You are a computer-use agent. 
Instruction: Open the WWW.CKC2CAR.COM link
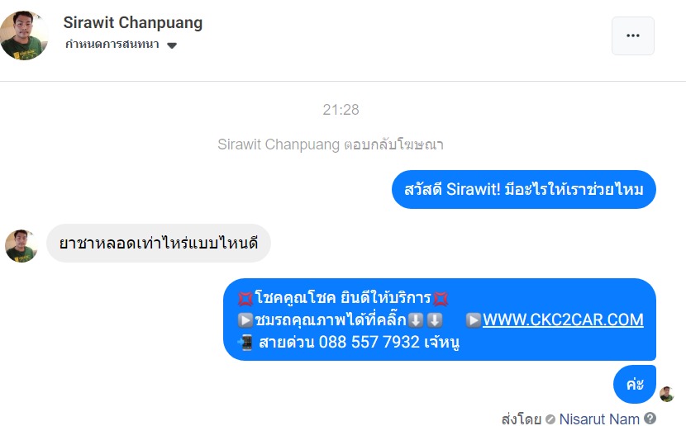(563, 319)
